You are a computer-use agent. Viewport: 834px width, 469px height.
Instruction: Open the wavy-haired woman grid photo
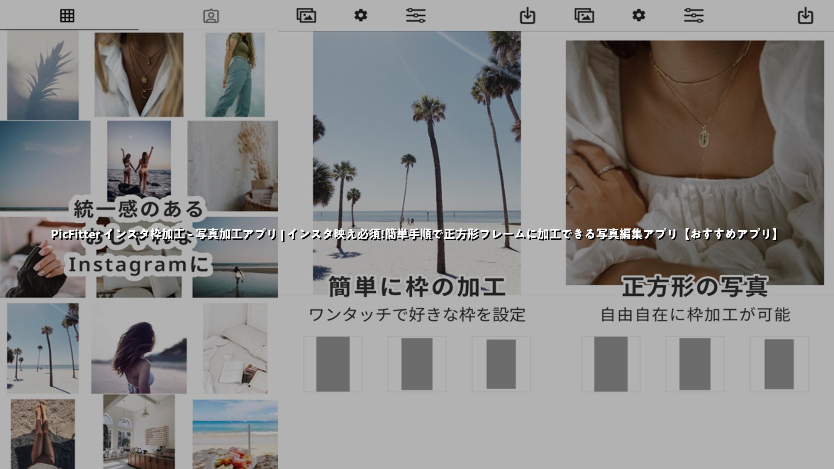point(139,348)
